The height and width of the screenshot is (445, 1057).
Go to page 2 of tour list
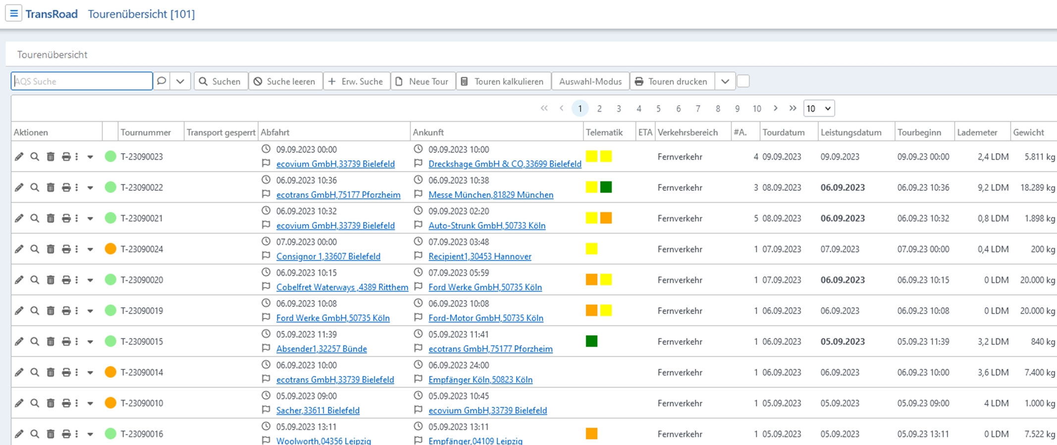pos(599,108)
